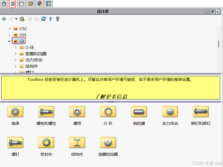The image size is (223, 167).
Task: Select the CISC standard in tree
Action: pyautogui.click(x=20, y=29)
